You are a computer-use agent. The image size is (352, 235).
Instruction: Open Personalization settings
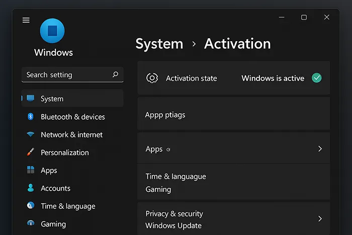point(65,152)
